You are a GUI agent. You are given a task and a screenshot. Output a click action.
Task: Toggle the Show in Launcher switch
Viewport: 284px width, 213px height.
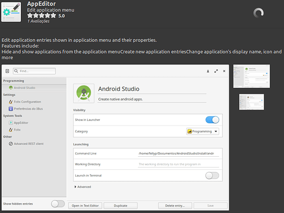(x=212, y=120)
